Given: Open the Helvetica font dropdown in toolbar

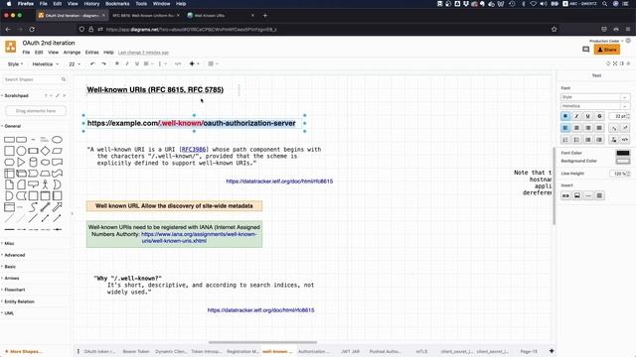Looking at the screenshot, I should pos(45,63).
